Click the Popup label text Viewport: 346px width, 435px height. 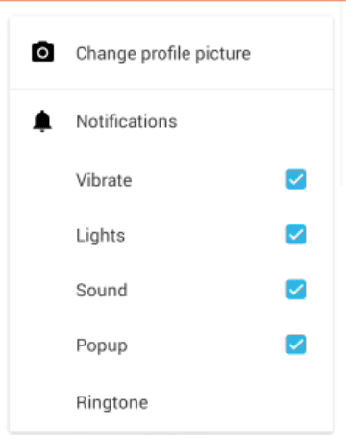102,346
